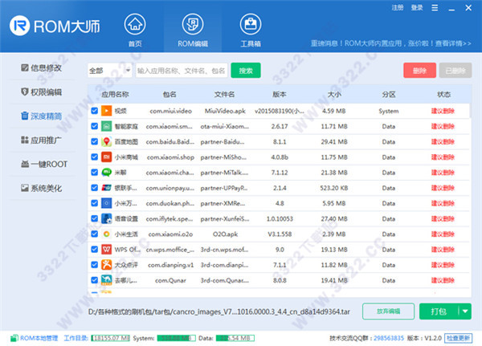Click the 小米商城 app icon
The height and width of the screenshot is (346, 482).
[x=106, y=157]
